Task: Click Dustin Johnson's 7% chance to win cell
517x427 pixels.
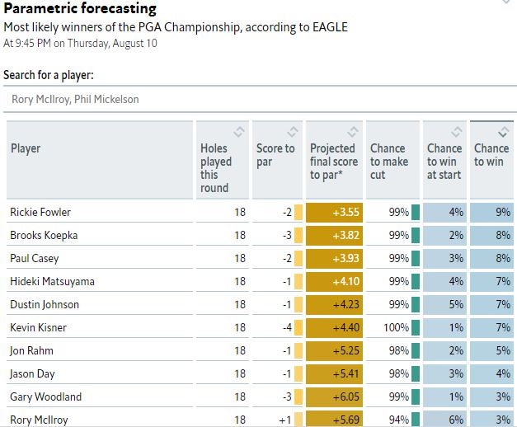Action: 491,304
